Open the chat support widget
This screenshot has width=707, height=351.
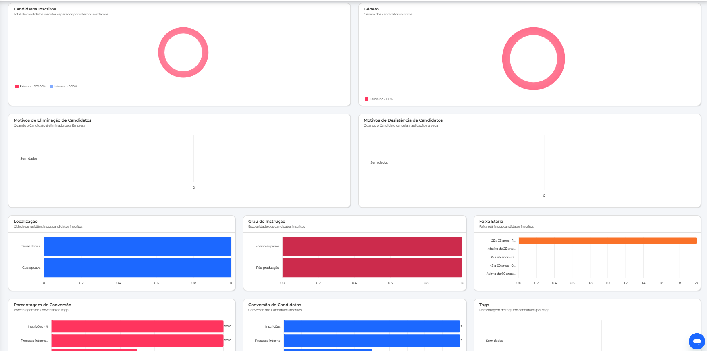[697, 341]
